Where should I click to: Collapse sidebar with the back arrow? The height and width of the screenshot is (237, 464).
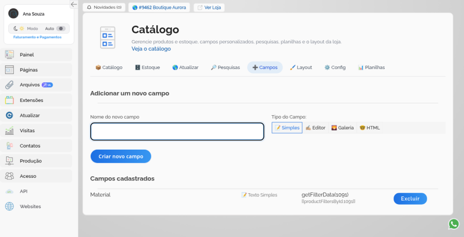(74, 4)
